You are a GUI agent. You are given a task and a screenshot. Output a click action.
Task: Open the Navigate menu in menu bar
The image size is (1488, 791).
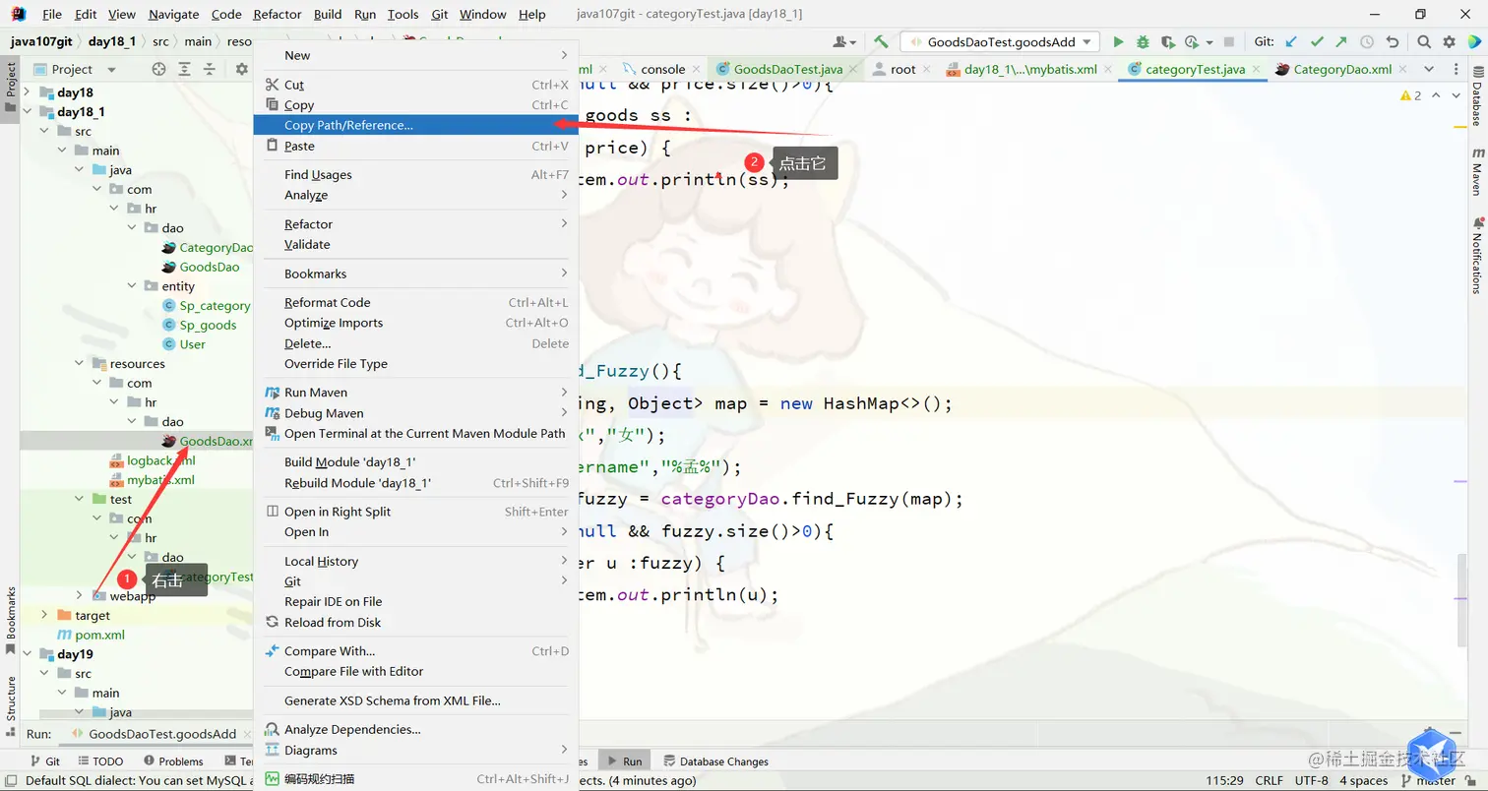click(x=173, y=14)
